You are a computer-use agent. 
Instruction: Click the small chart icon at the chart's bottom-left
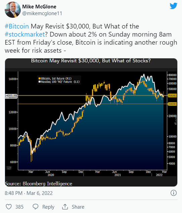(x=9, y=168)
